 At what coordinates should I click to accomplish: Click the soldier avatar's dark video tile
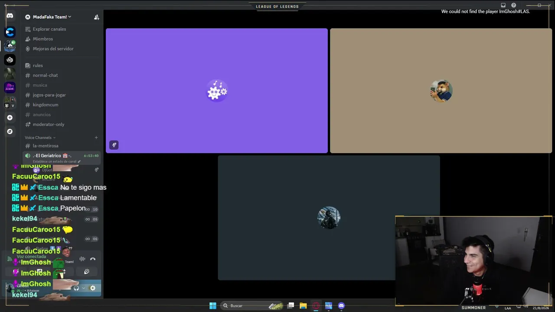329,218
